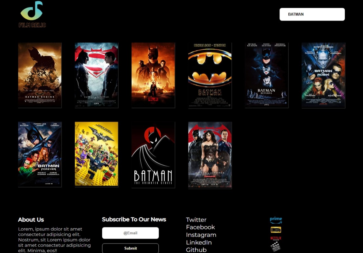Select the @Email subscription field
Image resolution: width=363 pixels, height=253 pixels.
pos(130,233)
